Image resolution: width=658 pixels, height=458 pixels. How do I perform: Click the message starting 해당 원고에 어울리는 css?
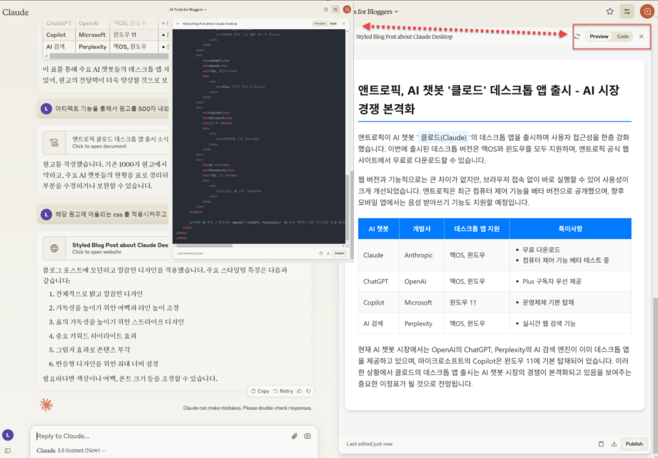pyautogui.click(x=111, y=215)
